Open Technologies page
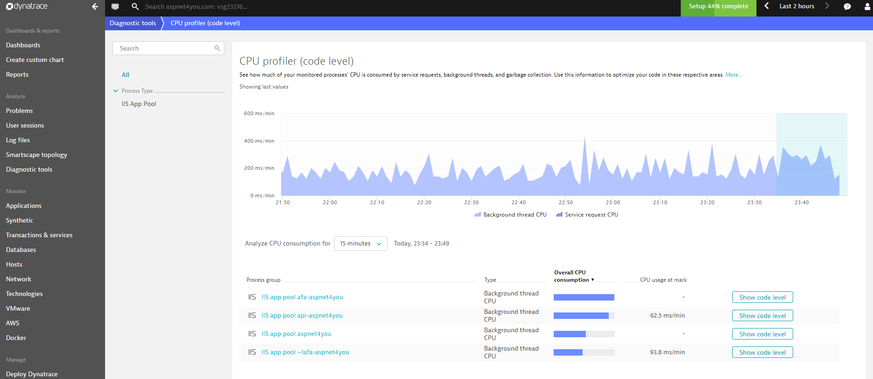 click(x=24, y=294)
